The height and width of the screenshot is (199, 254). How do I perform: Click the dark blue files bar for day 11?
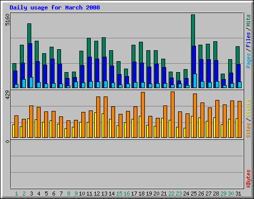(90, 69)
